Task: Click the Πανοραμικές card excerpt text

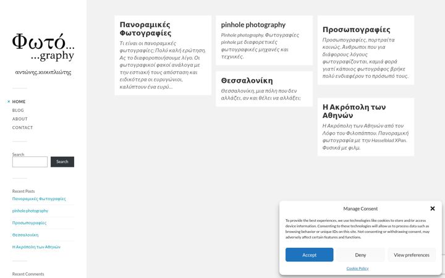Action: click(163, 65)
